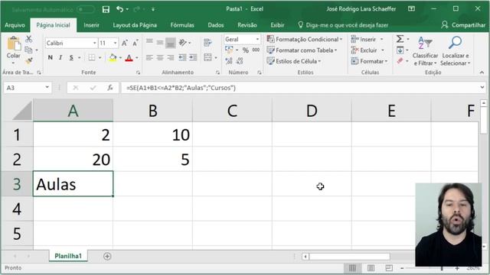Click zoom in plus on zoom slider

pos(457,268)
